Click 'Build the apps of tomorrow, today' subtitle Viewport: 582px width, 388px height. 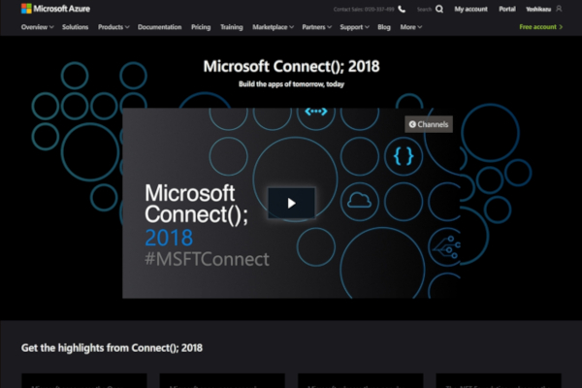click(x=291, y=84)
